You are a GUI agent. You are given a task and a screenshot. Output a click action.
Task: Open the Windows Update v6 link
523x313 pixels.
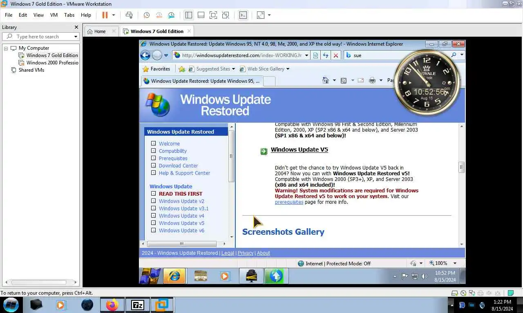(181, 231)
